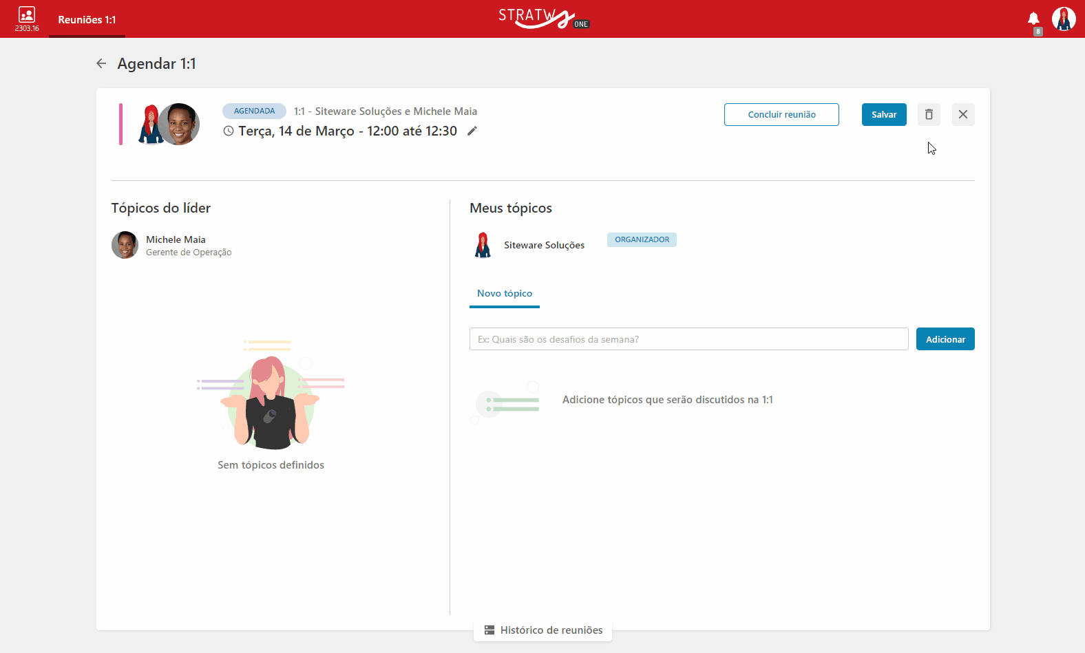The height and width of the screenshot is (653, 1085).
Task: Click the clock icon beside the meeting date
Action: pos(229,131)
